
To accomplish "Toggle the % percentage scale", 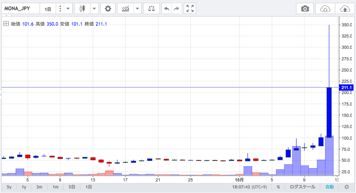I will tap(278, 187).
